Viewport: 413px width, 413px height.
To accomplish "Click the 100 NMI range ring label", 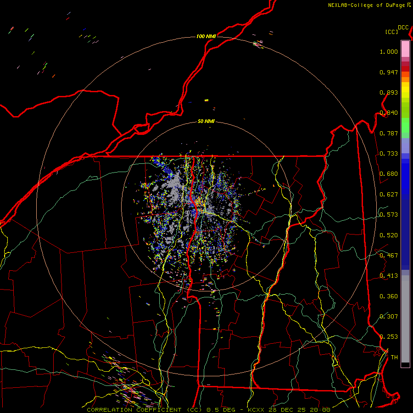I will (206, 36).
